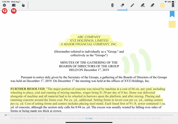Select the pencil drawing tool
This screenshot has width=178, height=124.
pyautogui.click(x=132, y=5)
